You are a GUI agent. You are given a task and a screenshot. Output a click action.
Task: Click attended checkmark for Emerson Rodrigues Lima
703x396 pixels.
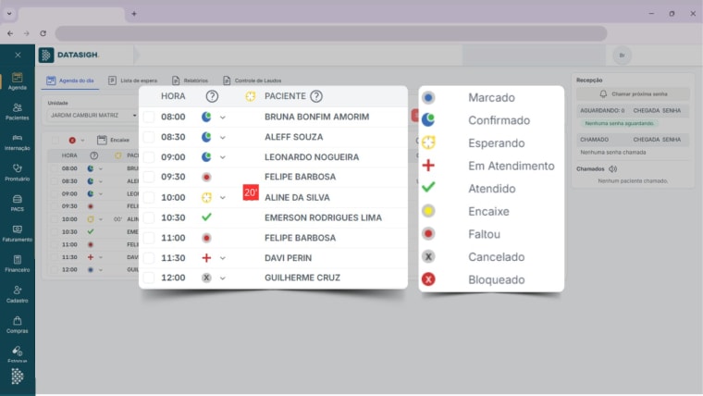[x=206, y=217]
